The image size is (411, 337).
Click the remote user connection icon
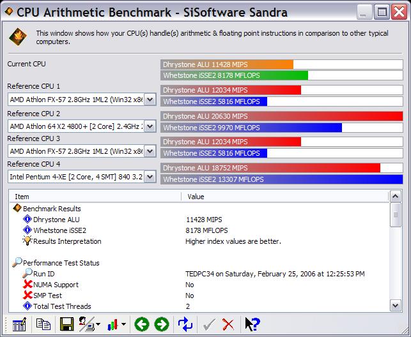[87, 324]
